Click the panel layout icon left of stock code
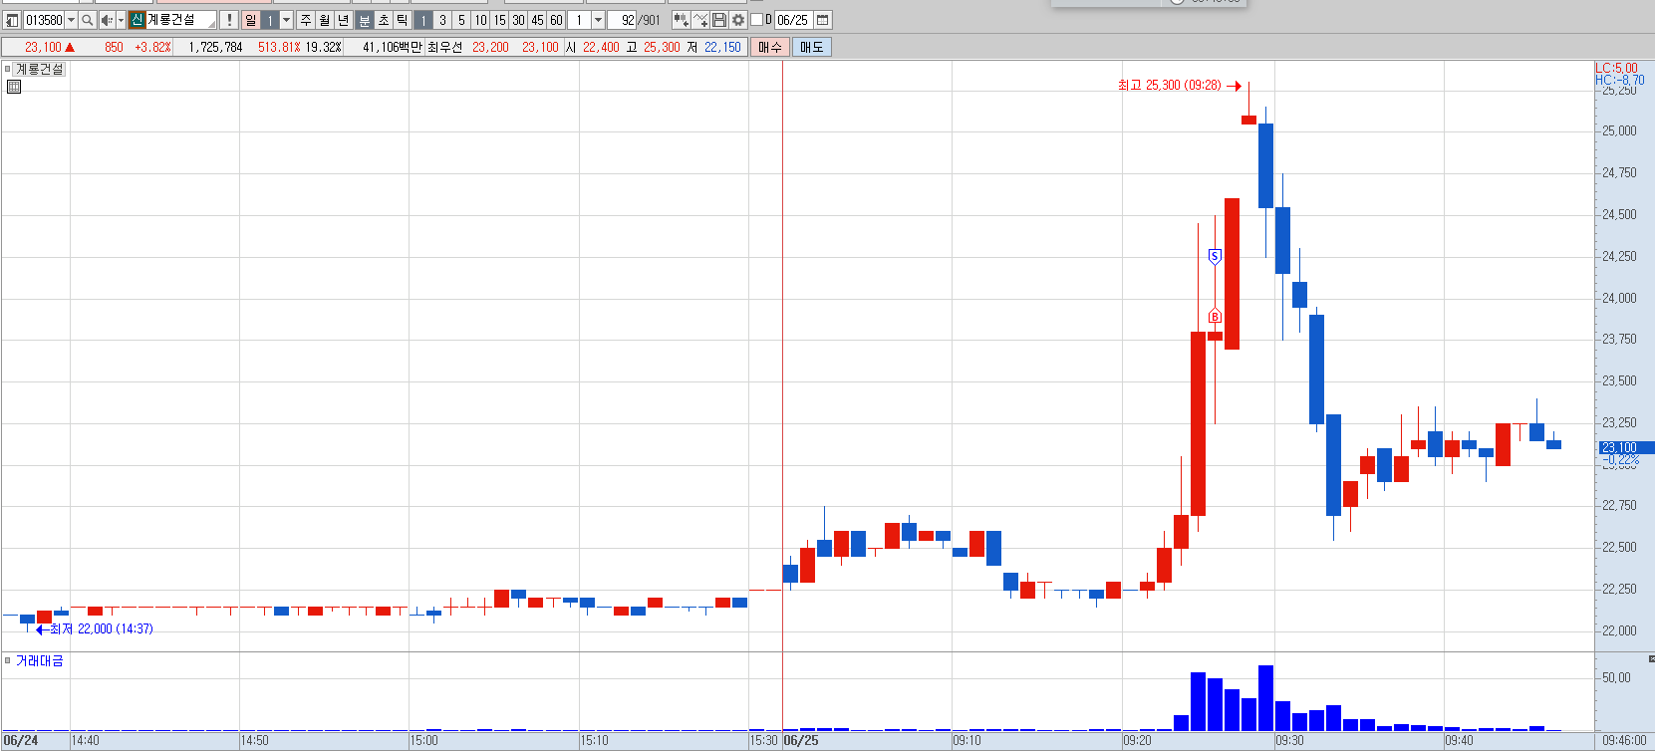 click(12, 20)
